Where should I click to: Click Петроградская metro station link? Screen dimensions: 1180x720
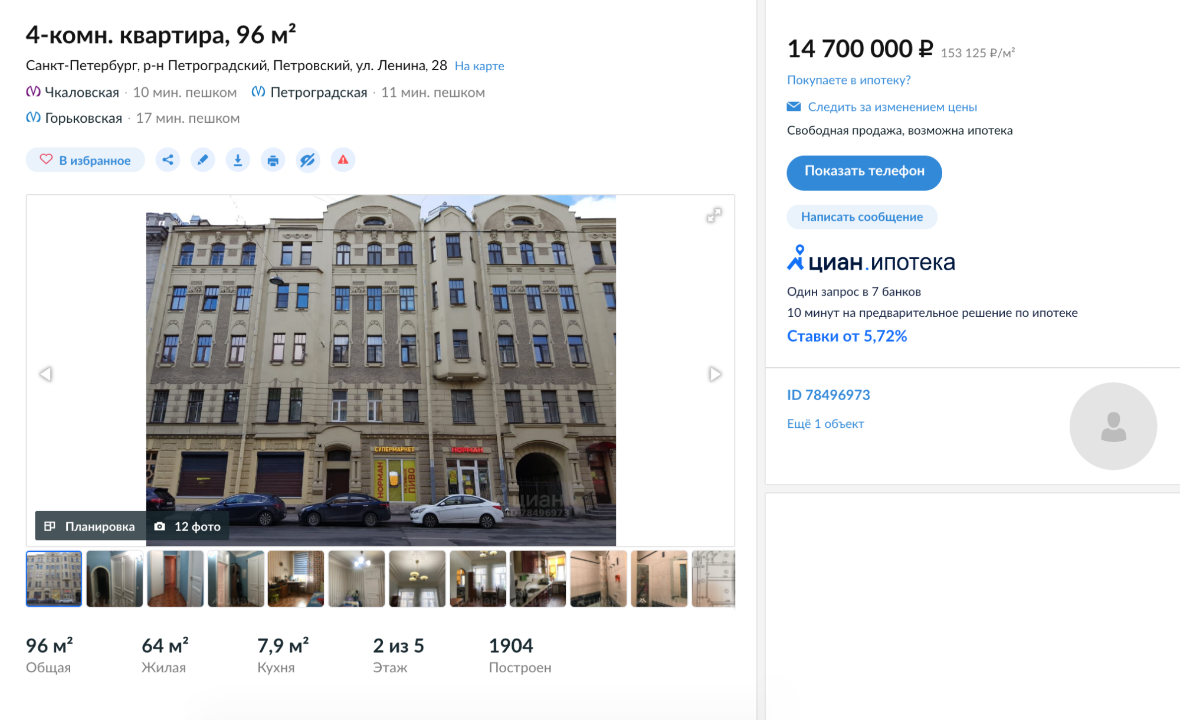[319, 93]
